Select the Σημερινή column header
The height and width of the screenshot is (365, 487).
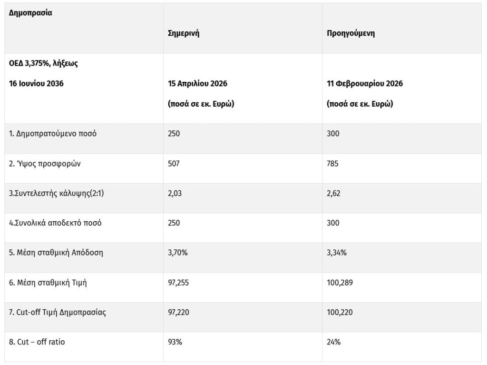(x=184, y=33)
